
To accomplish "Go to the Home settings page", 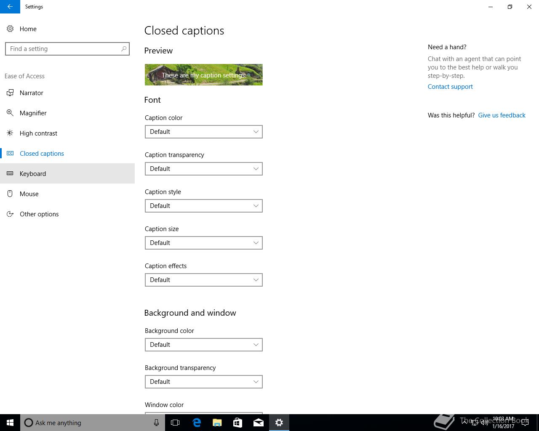I will [x=67, y=29].
